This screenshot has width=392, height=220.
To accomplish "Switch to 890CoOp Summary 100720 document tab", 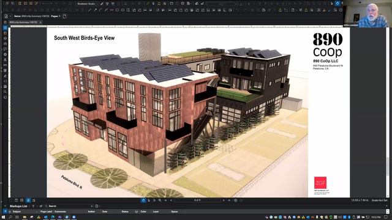I will point(23,22).
